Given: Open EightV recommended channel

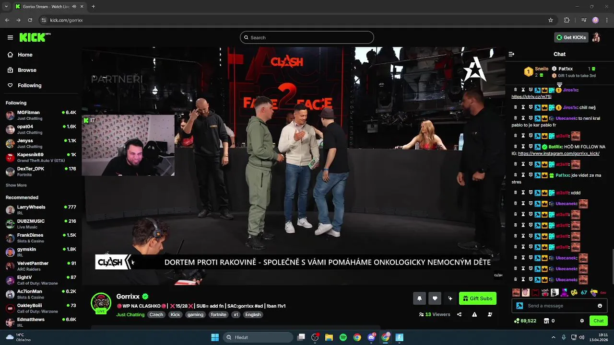Looking at the screenshot, I should click(41, 280).
